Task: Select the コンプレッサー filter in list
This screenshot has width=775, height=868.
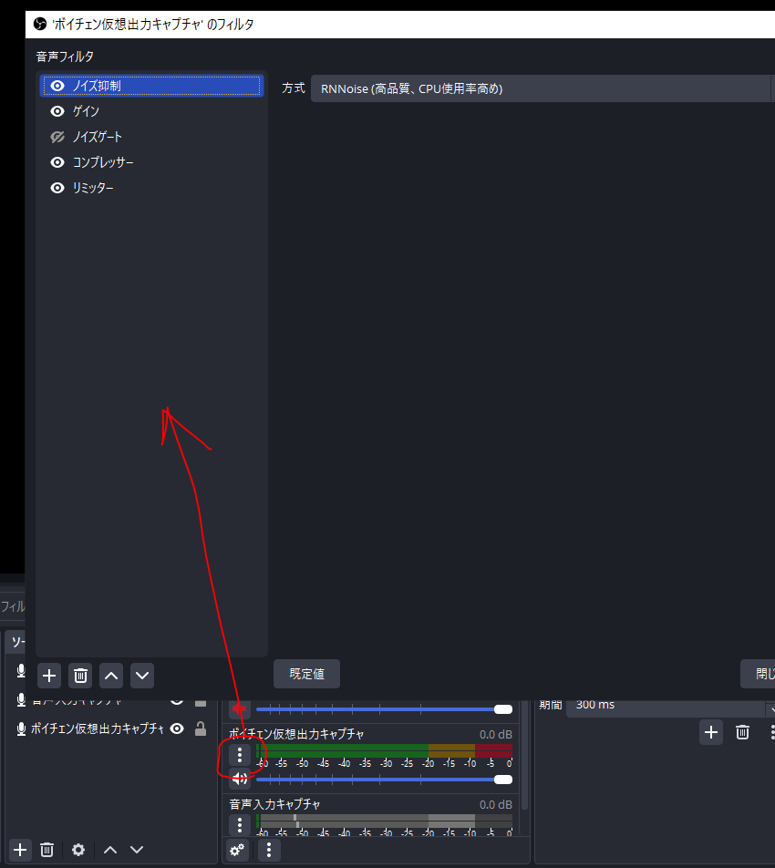Action: (103, 162)
